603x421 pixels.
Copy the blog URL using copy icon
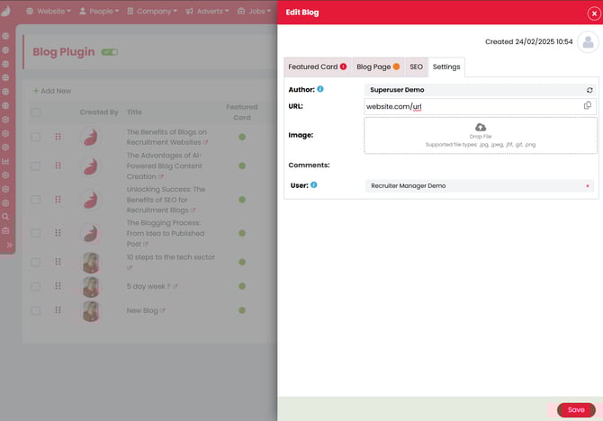[x=587, y=106]
